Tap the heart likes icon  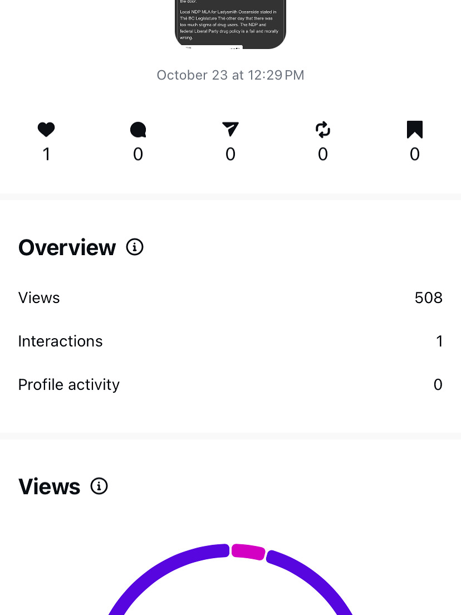(46, 130)
